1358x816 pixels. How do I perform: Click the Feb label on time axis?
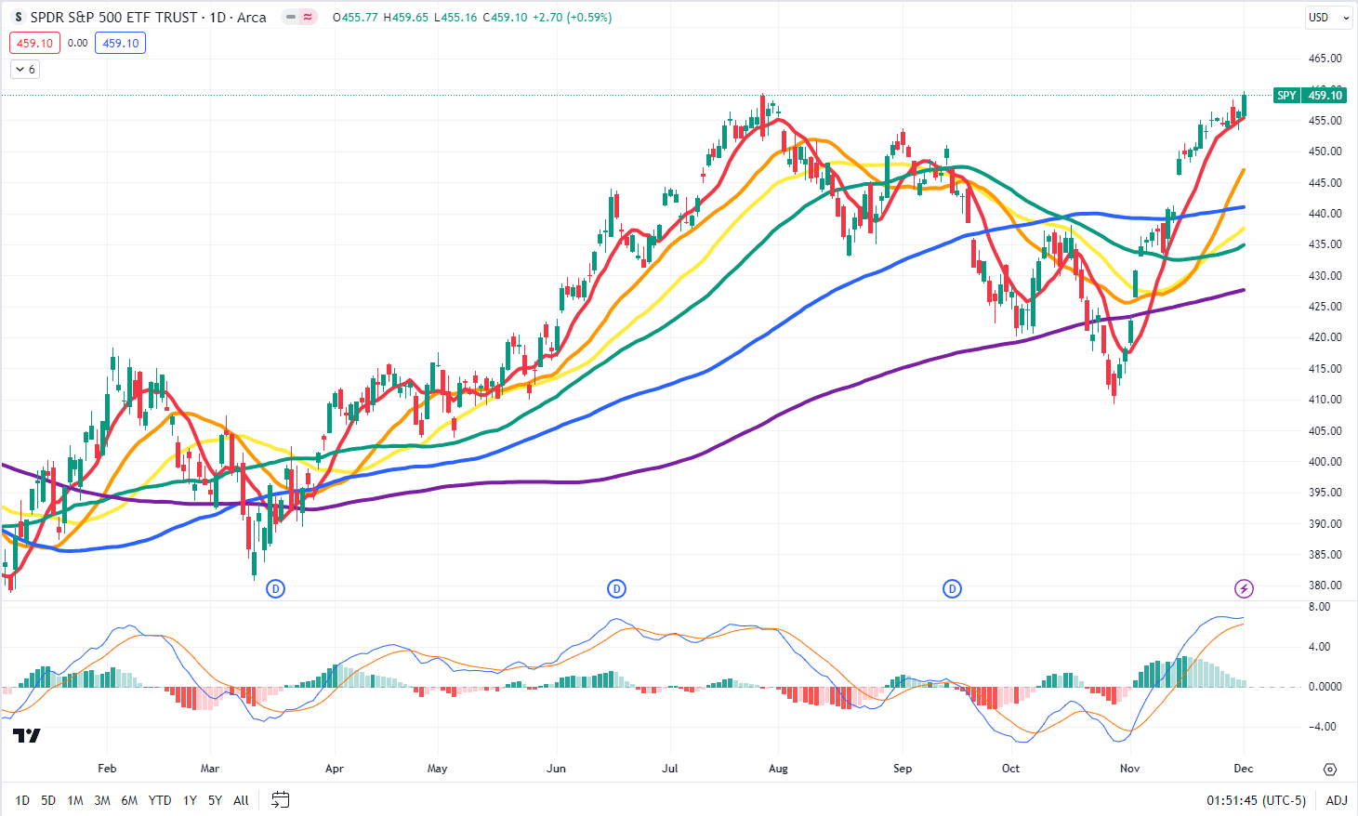[x=107, y=769]
